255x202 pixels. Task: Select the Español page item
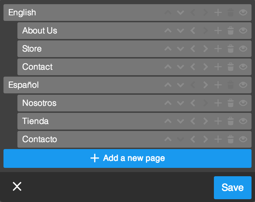70,85
